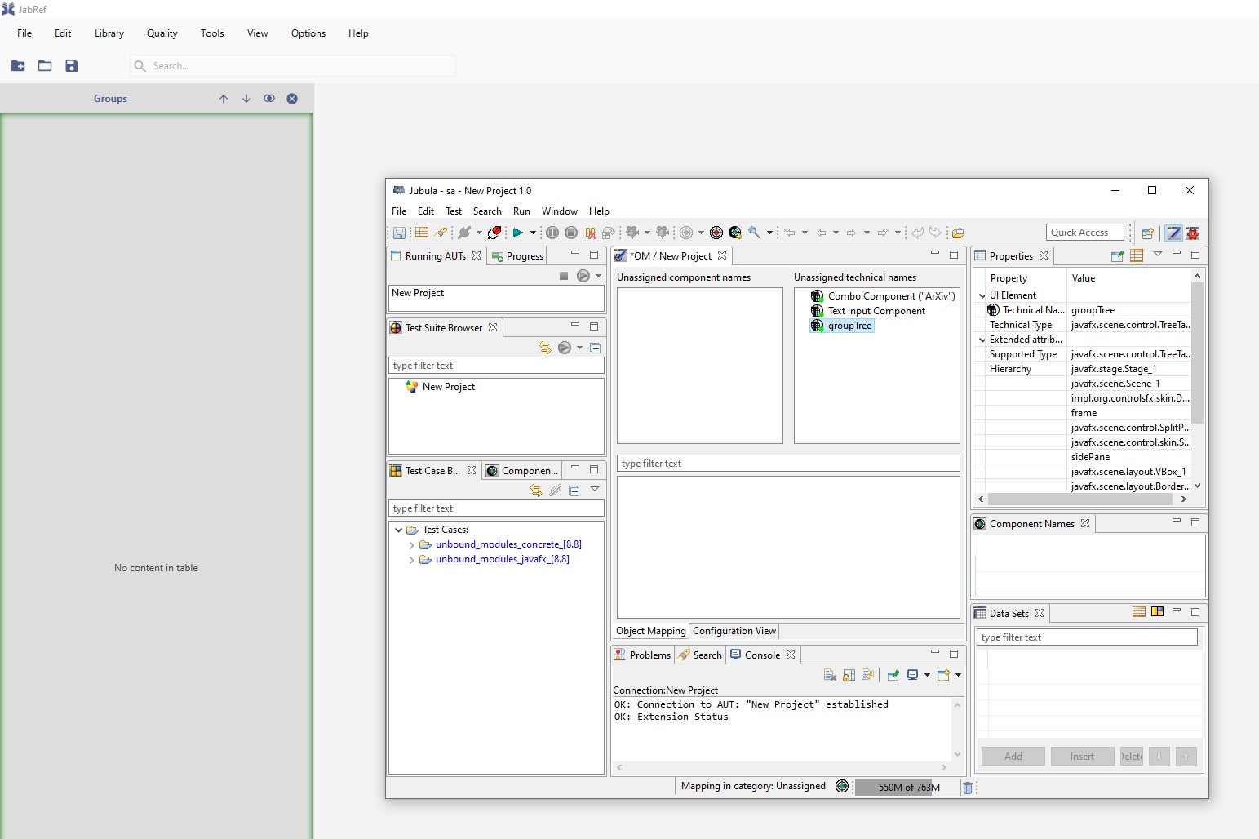Toggle Scroll Lock in Console view
Image resolution: width=1259 pixels, height=839 pixels.
click(x=849, y=675)
